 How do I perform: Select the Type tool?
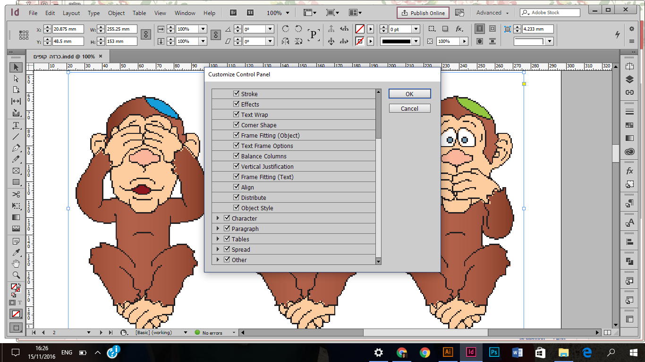(x=16, y=125)
